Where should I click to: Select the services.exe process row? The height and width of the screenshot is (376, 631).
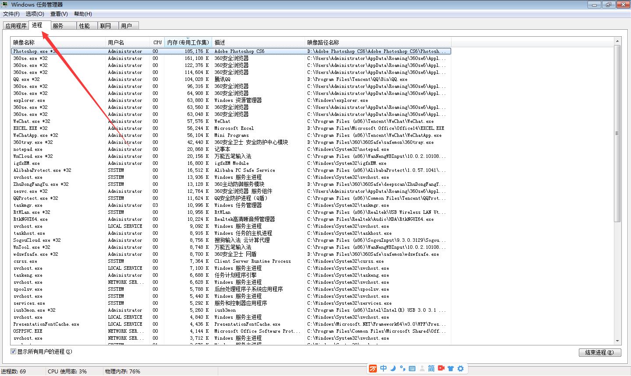pyautogui.click(x=231, y=303)
